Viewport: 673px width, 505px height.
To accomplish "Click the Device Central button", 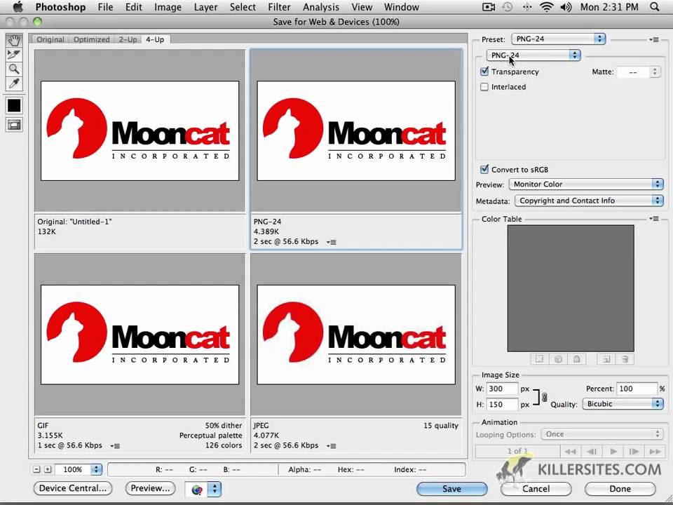I will click(x=72, y=488).
